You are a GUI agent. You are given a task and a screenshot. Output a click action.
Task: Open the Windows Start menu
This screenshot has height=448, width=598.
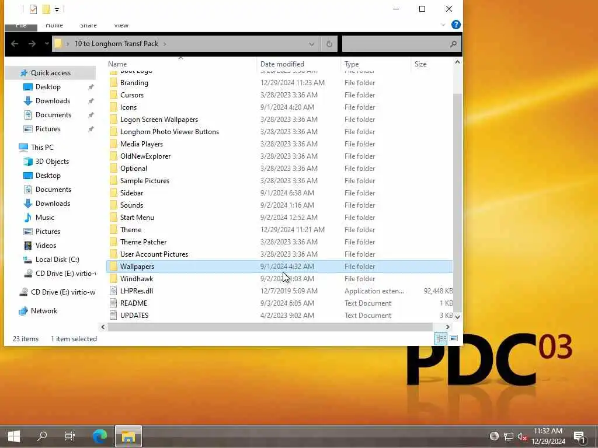coord(14,436)
